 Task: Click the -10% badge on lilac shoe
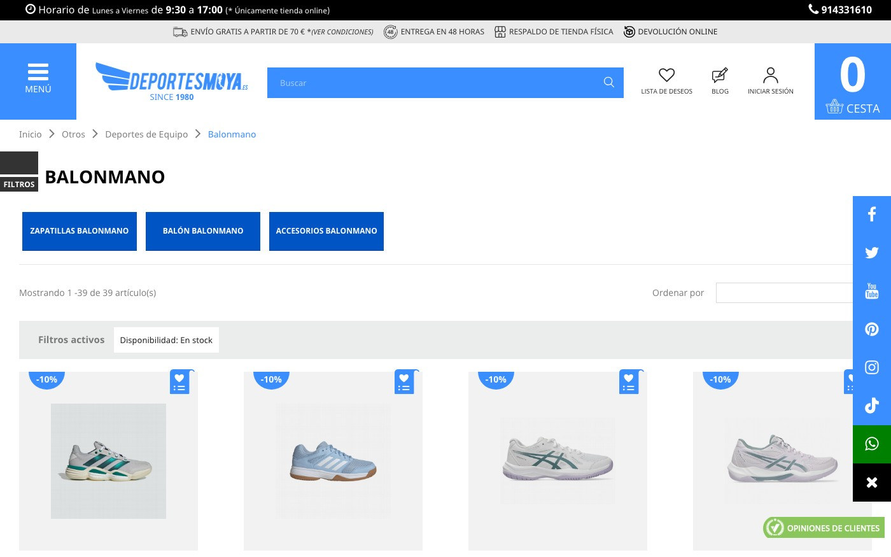(x=720, y=379)
